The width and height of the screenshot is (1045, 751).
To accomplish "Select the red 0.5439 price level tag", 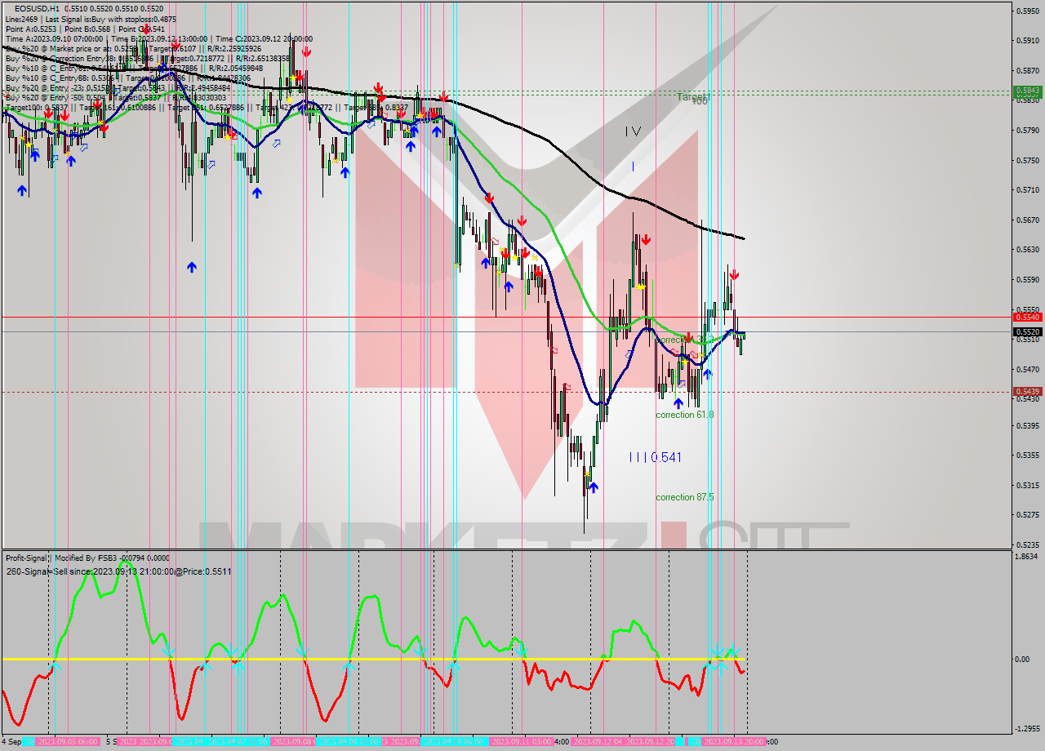I will pos(1027,392).
